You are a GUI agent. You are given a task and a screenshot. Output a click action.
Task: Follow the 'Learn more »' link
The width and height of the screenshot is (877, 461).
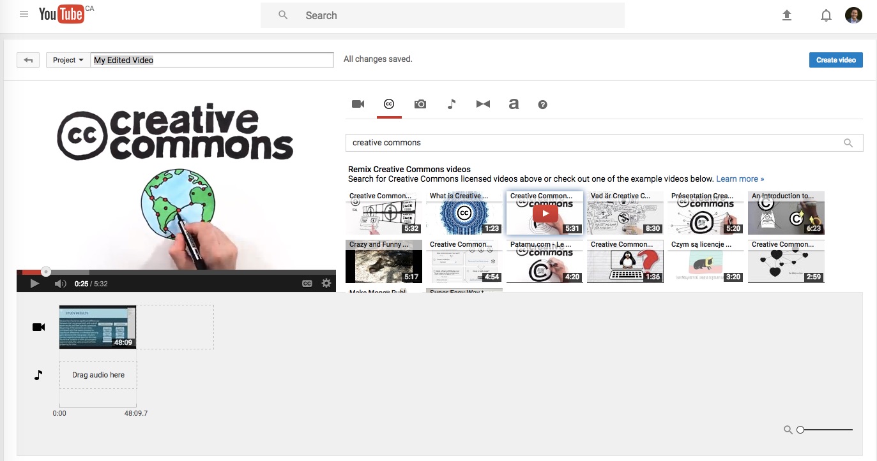pyautogui.click(x=740, y=179)
